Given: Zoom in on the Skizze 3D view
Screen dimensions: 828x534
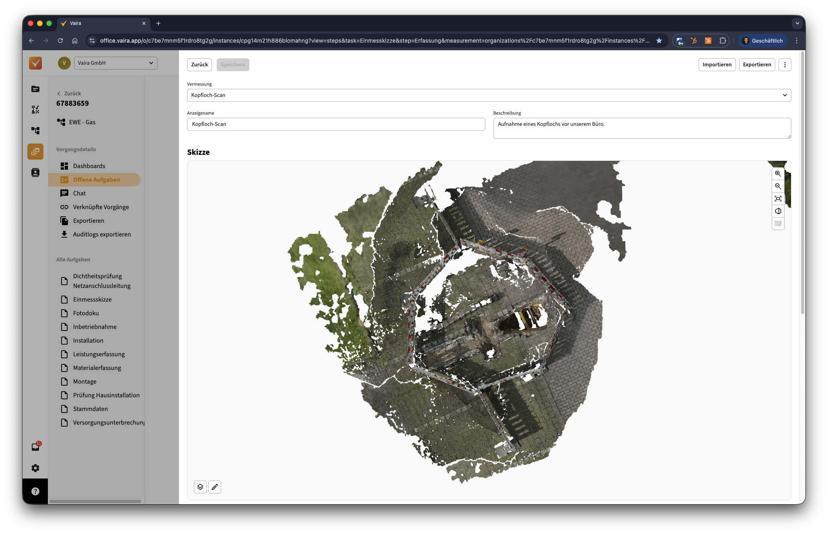Looking at the screenshot, I should (778, 174).
